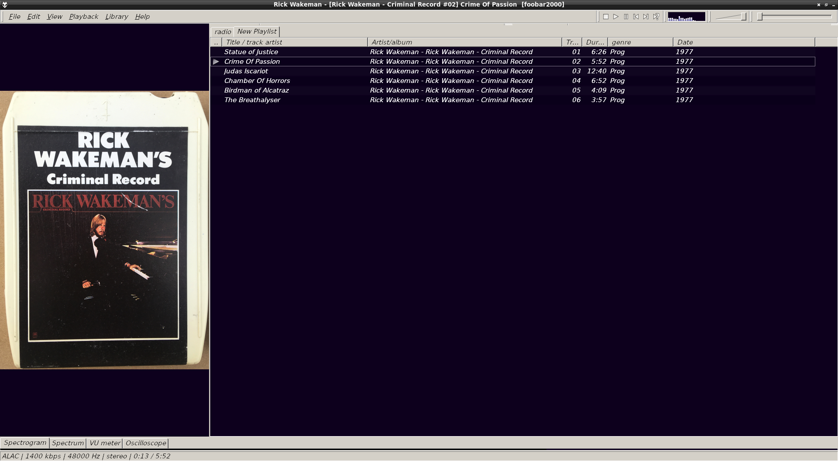Click the playback seek bar handle
The width and height of the screenshot is (838, 461).
(x=760, y=17)
